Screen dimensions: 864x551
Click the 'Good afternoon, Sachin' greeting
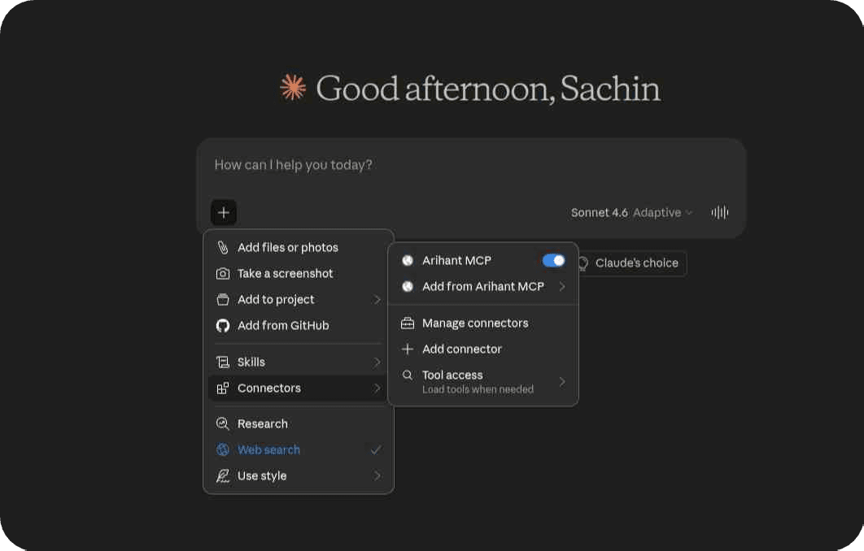pyautogui.click(x=487, y=88)
